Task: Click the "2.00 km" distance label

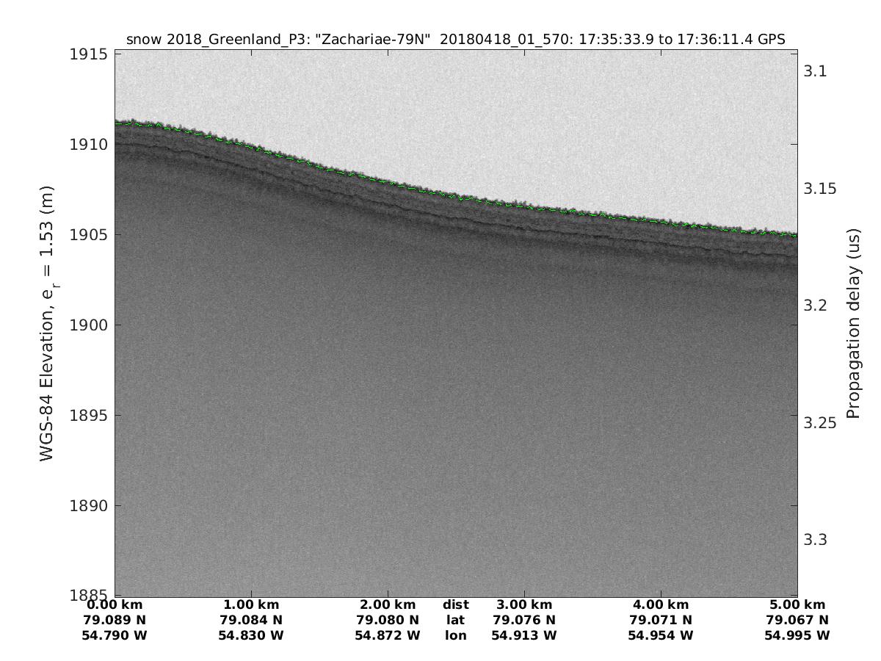Action: tap(388, 605)
